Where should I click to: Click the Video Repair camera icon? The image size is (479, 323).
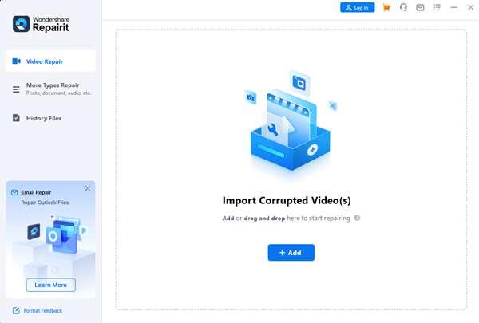(16, 61)
